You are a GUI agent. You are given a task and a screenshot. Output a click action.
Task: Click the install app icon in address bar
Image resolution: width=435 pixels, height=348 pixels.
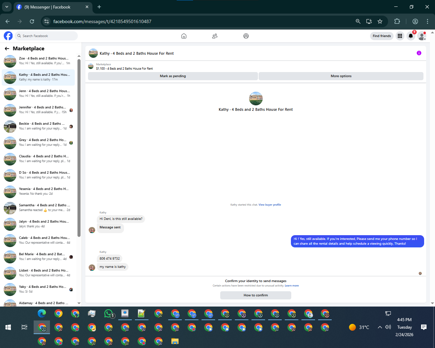click(369, 21)
